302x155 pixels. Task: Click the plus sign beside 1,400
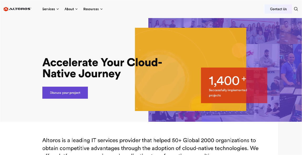coord(244,79)
